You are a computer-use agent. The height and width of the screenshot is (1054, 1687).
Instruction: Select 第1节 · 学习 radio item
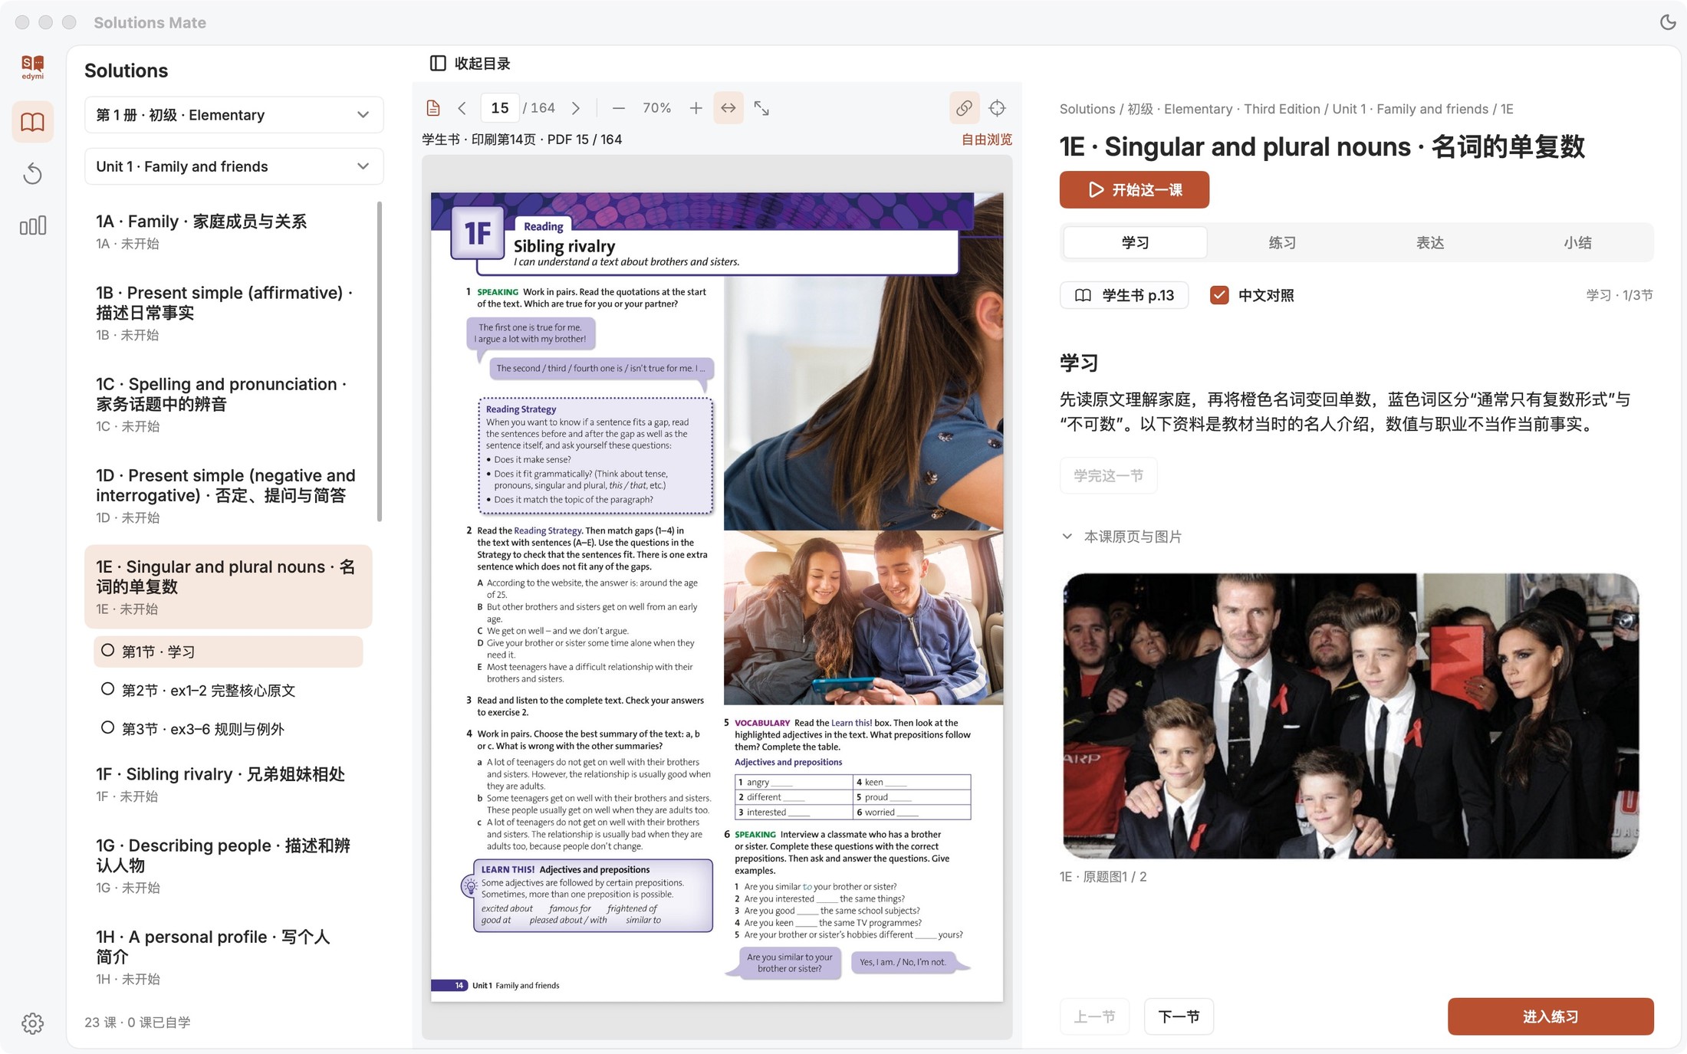pyautogui.click(x=228, y=652)
